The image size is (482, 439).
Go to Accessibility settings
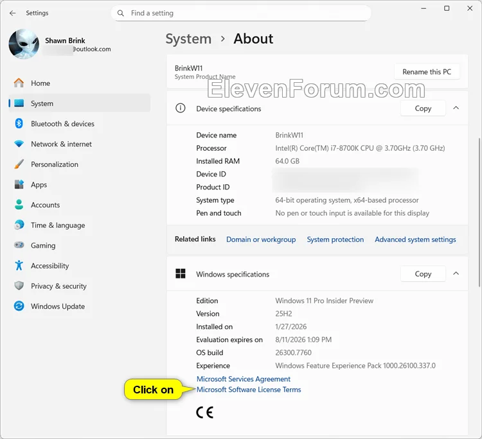pyautogui.click(x=79, y=265)
